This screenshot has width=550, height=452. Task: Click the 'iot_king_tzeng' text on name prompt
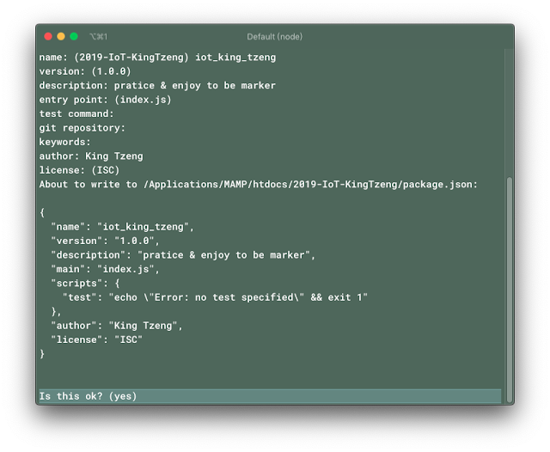pyautogui.click(x=235, y=58)
